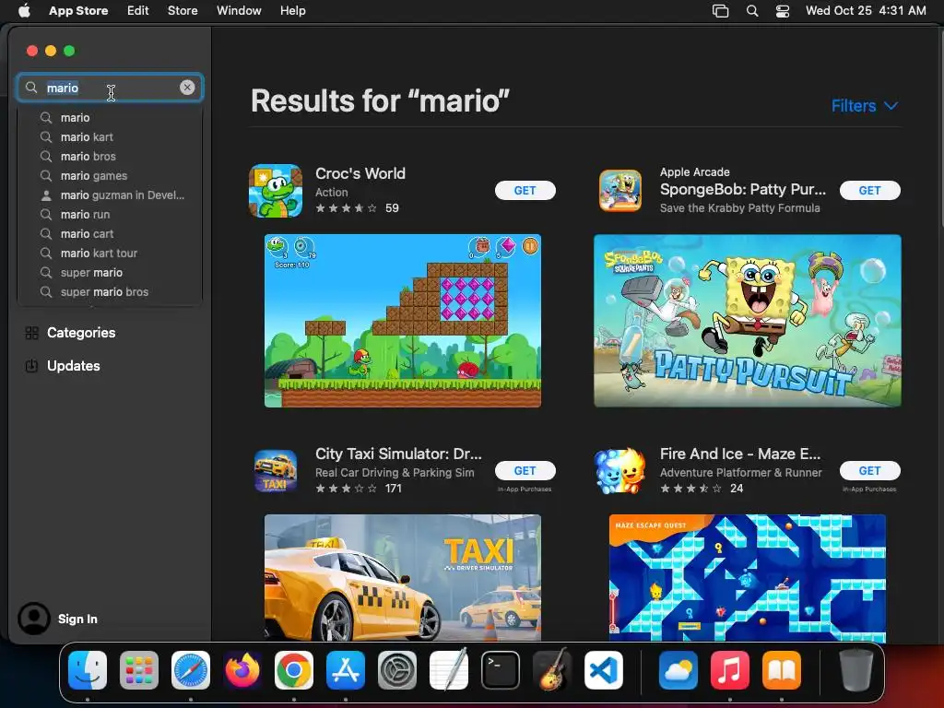Open the City Taxi Simulator app icon
This screenshot has width=944, height=708.
pyautogui.click(x=275, y=471)
